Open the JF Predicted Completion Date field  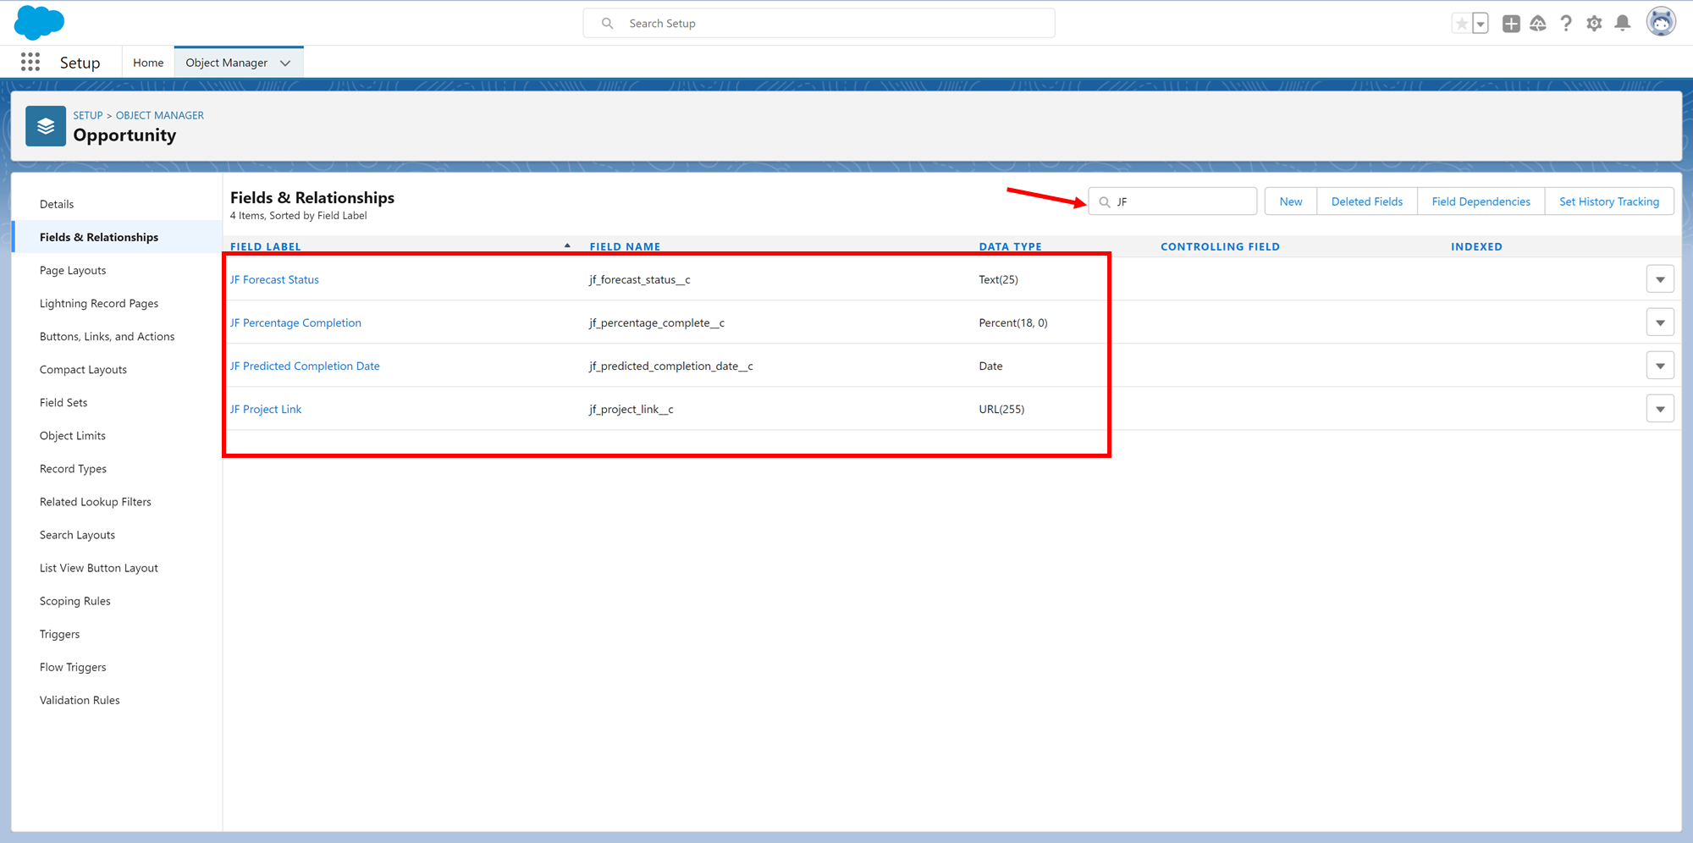305,366
